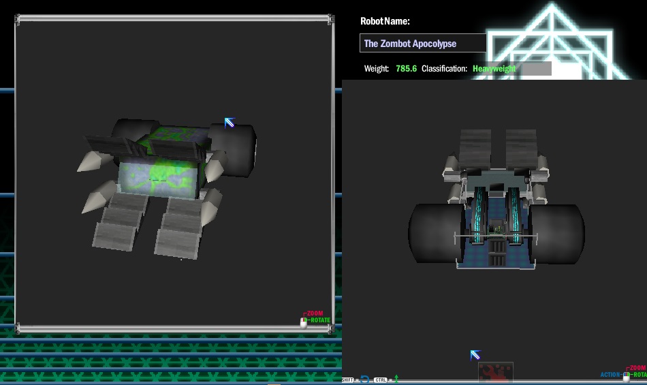Click the CTRL key hint icon

(x=381, y=380)
